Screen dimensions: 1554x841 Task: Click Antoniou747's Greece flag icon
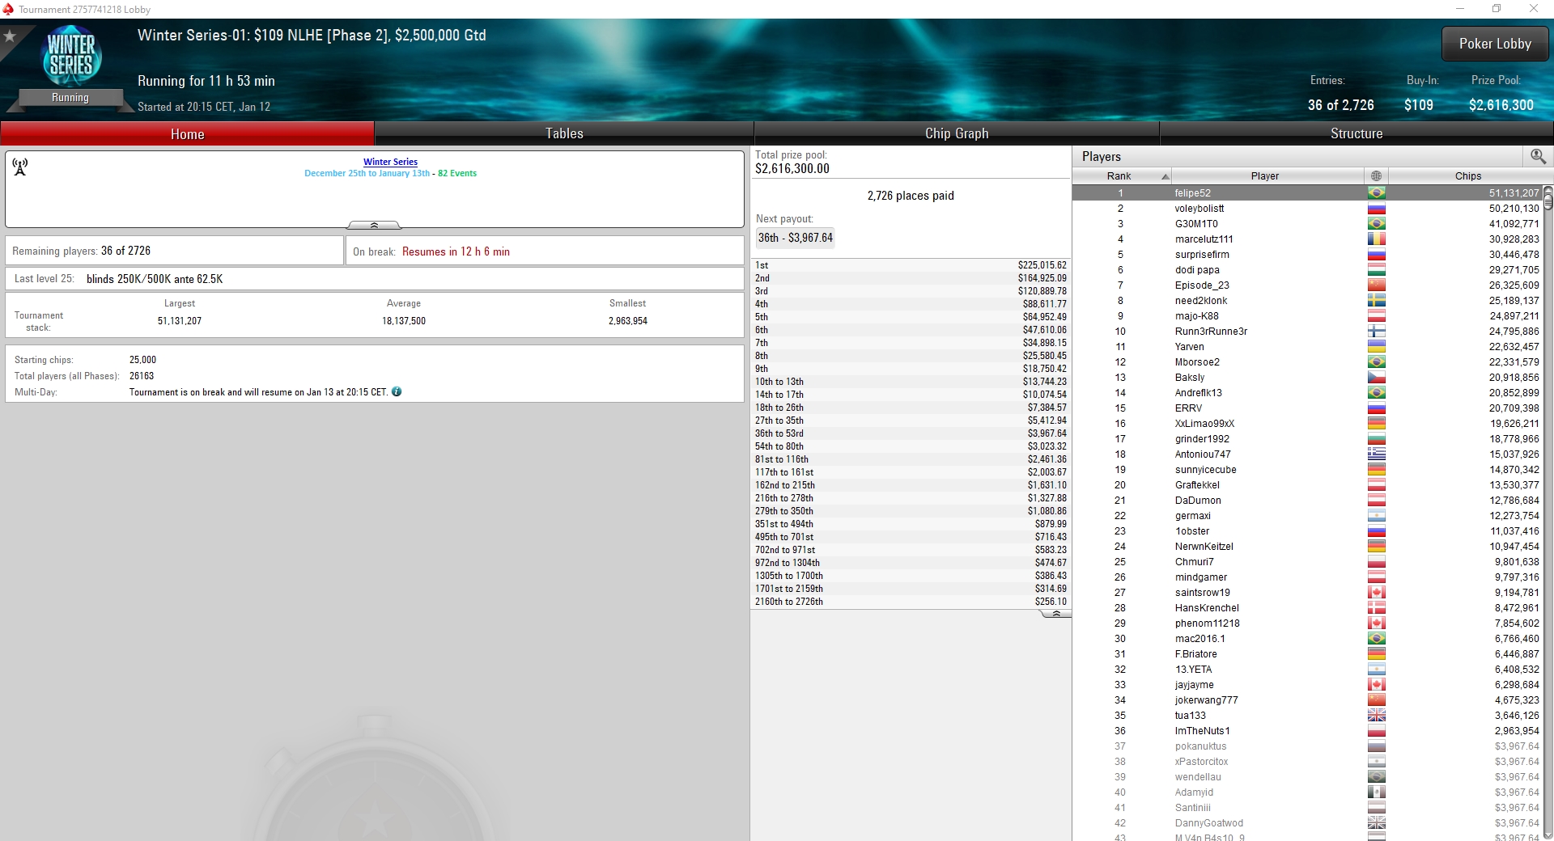point(1376,454)
